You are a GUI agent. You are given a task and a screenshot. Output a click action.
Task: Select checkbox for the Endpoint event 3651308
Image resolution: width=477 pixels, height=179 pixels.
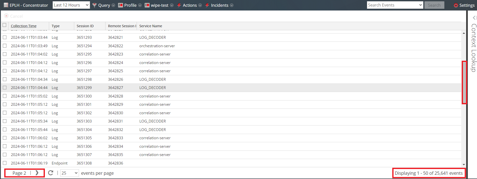pos(5,163)
